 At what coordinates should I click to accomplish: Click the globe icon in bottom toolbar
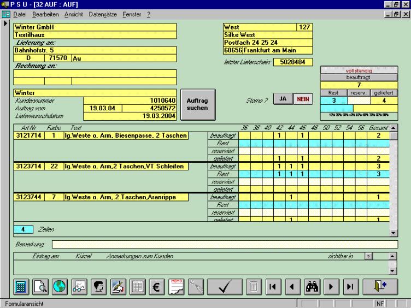[x=60, y=287]
